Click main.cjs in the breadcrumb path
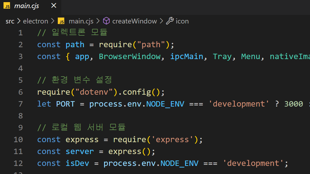This screenshot has width=310, height=174. pos(81,21)
